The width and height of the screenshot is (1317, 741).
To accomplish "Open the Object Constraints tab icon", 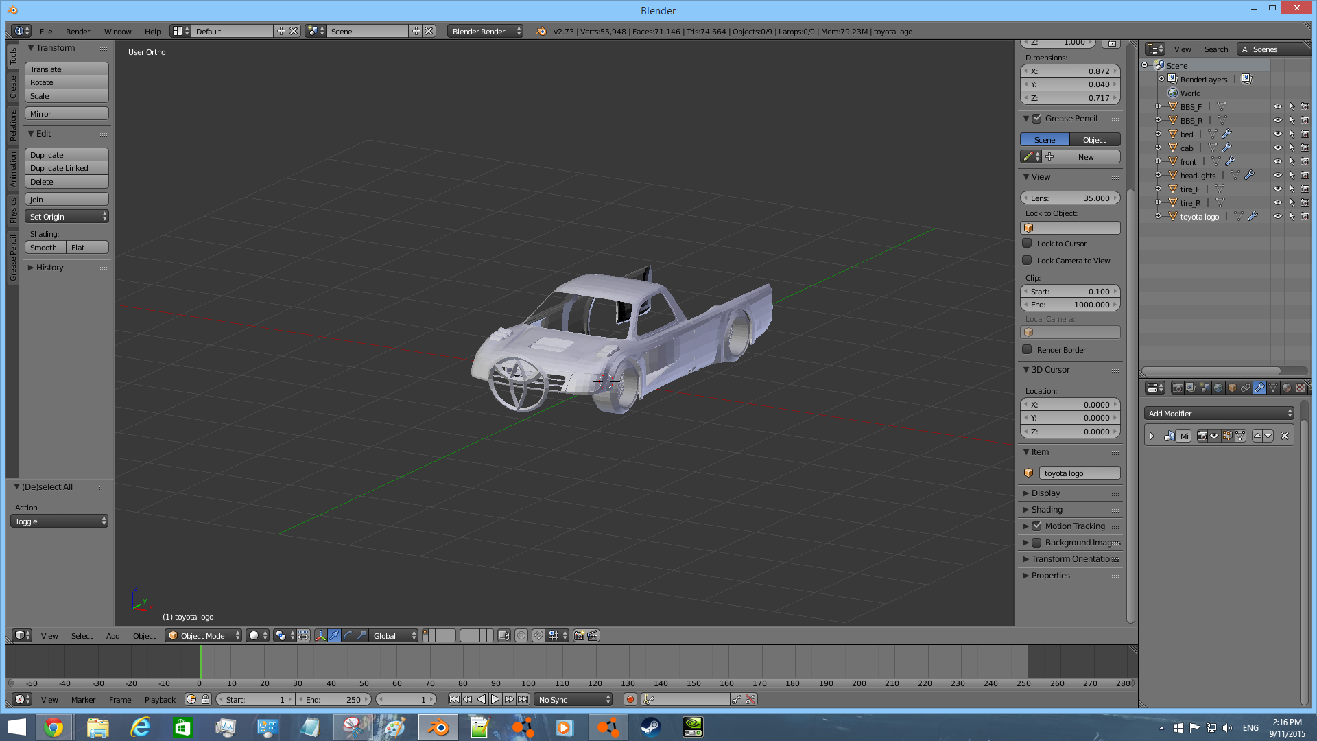I will coord(1246,388).
